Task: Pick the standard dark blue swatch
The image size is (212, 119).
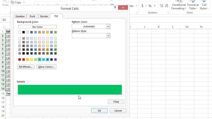Action: pos(51,59)
